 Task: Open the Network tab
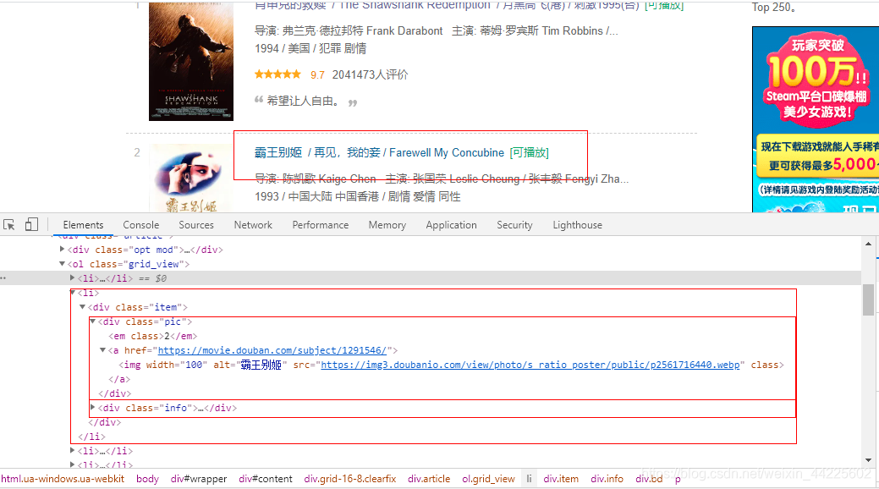[253, 225]
